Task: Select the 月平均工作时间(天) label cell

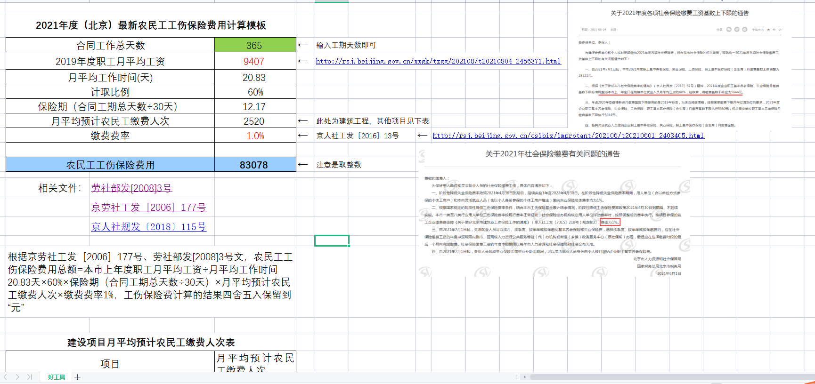Action: click(x=110, y=78)
